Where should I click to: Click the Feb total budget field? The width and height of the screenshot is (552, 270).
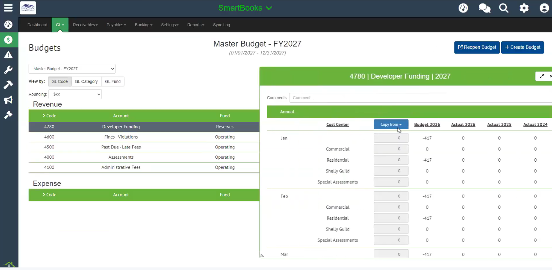click(x=391, y=196)
